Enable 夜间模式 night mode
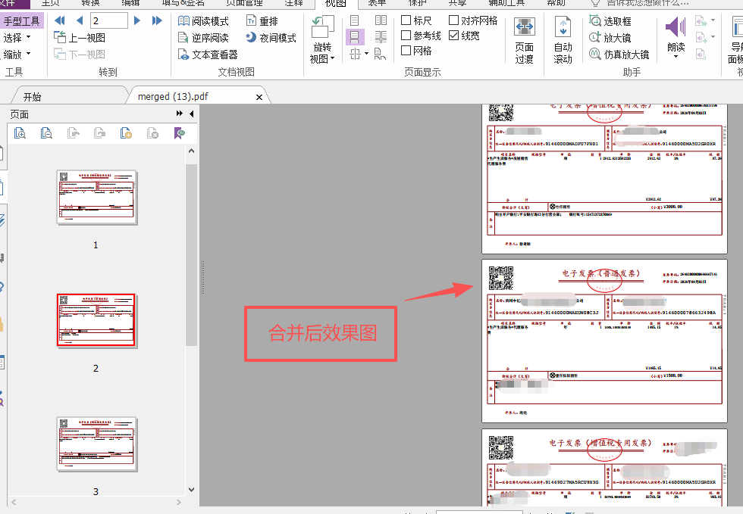This screenshot has width=743, height=514. coord(271,38)
